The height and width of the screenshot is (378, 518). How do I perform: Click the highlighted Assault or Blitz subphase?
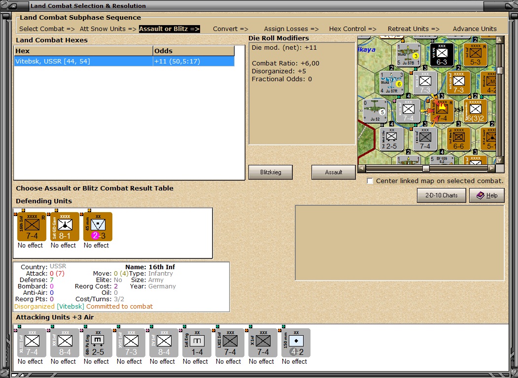coord(169,29)
